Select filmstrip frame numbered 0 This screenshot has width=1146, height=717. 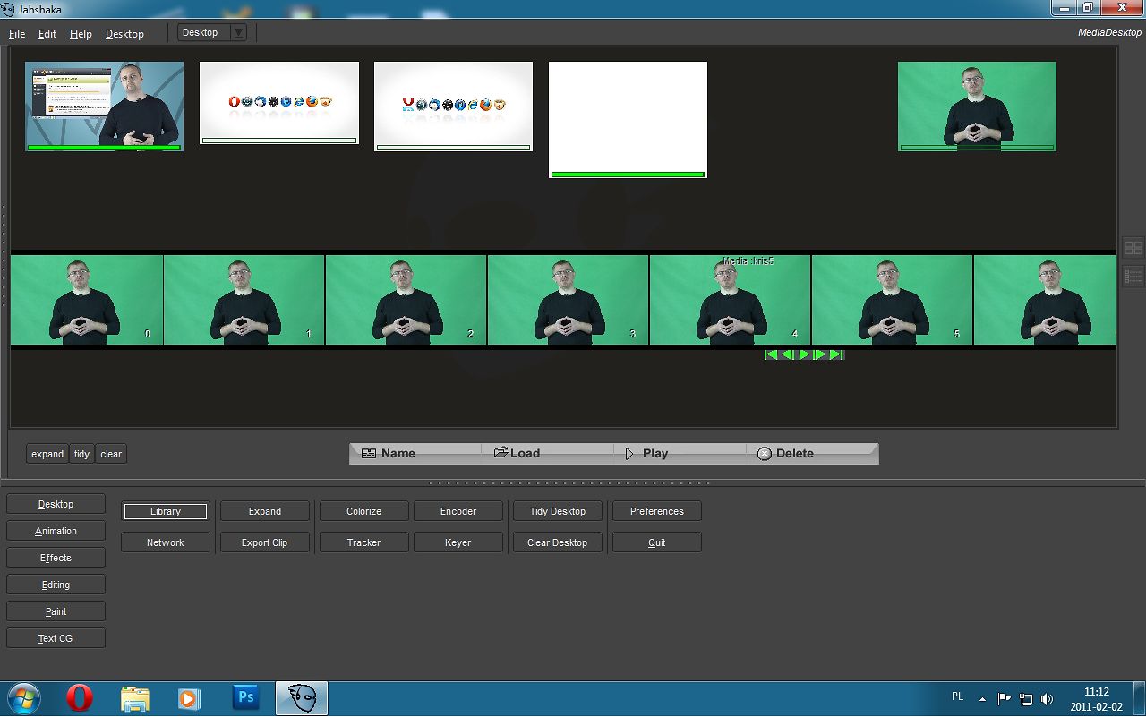coord(87,300)
